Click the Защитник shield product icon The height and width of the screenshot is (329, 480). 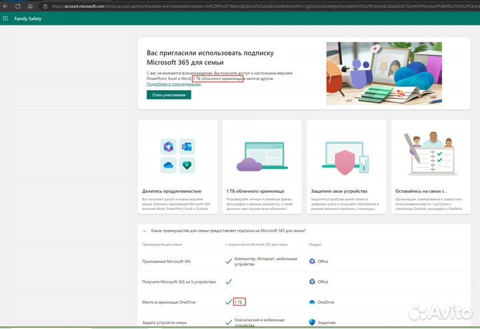(x=312, y=322)
